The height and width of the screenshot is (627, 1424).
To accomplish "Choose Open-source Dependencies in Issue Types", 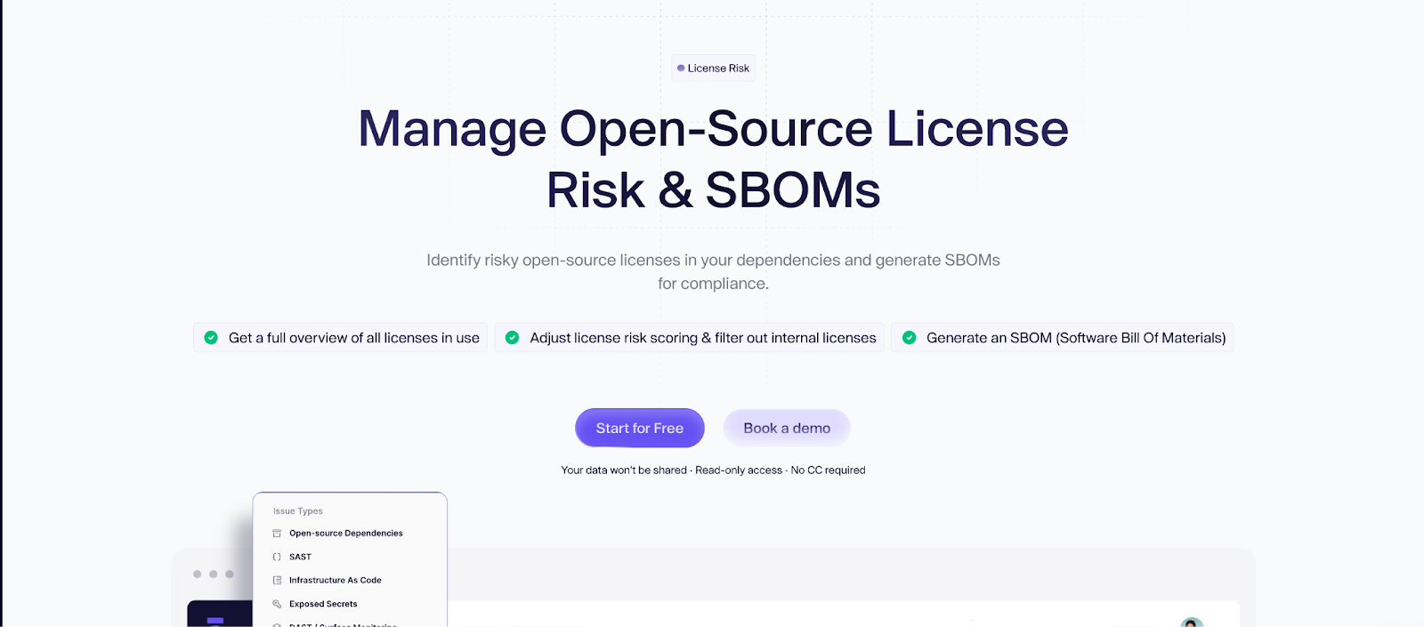I will click(x=346, y=534).
